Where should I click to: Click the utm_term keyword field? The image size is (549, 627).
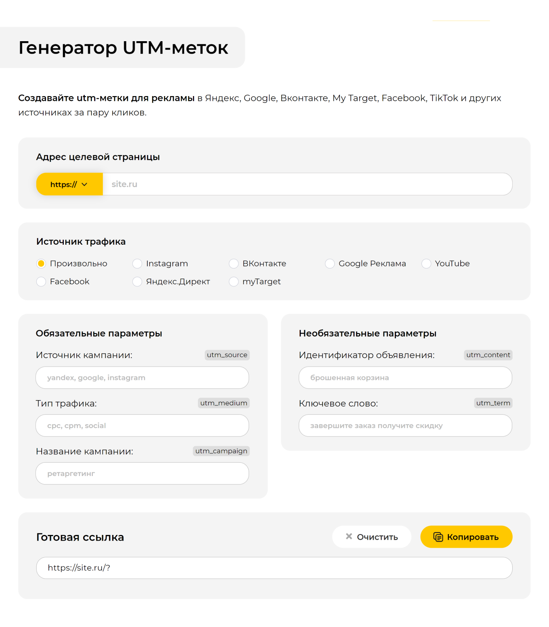point(405,426)
